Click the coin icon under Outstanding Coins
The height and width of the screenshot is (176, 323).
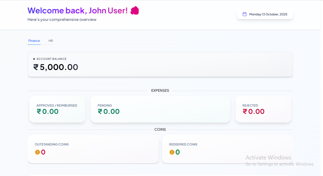click(38, 152)
